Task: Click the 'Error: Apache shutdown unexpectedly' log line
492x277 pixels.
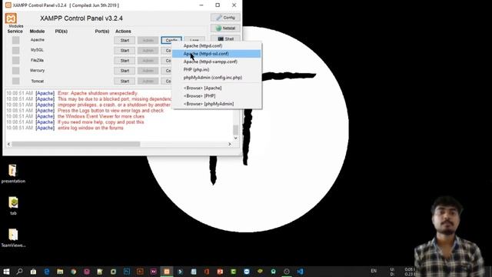Action: (x=98, y=93)
